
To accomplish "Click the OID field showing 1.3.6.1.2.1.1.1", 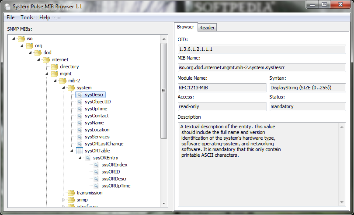I will tap(262, 49).
